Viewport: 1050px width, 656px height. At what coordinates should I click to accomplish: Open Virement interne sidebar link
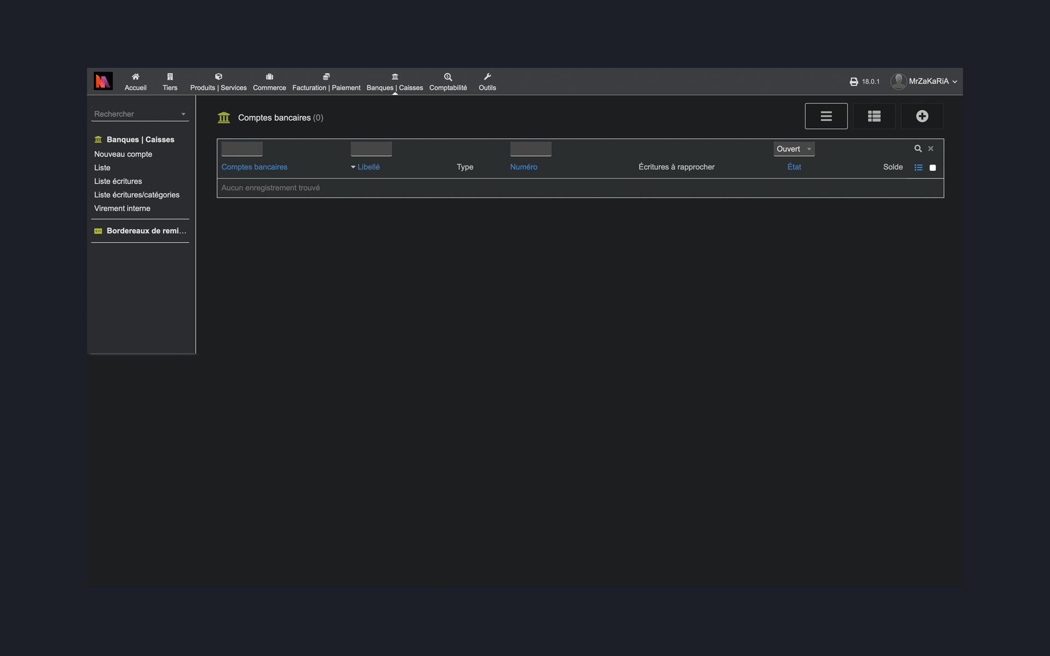(x=122, y=208)
